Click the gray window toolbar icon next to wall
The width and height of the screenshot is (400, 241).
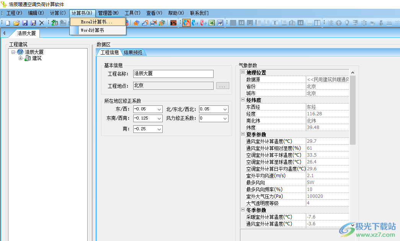(241, 23)
